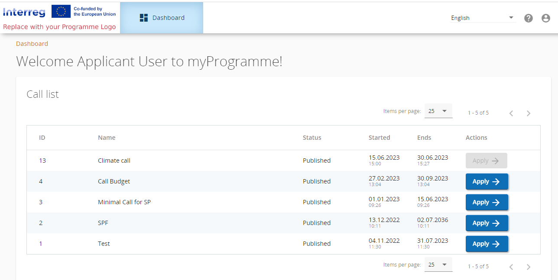Expand bottom Items per page dropdown
Screen dimensions: 558x280
[x=438, y=265]
